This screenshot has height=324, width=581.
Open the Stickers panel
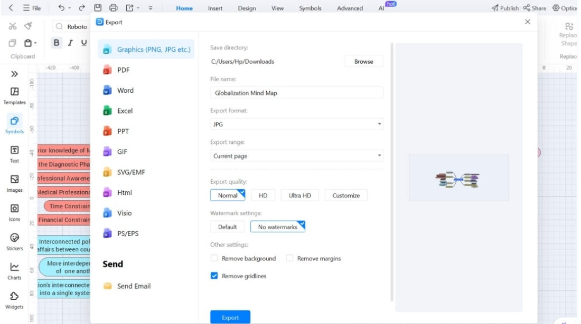[x=14, y=242]
